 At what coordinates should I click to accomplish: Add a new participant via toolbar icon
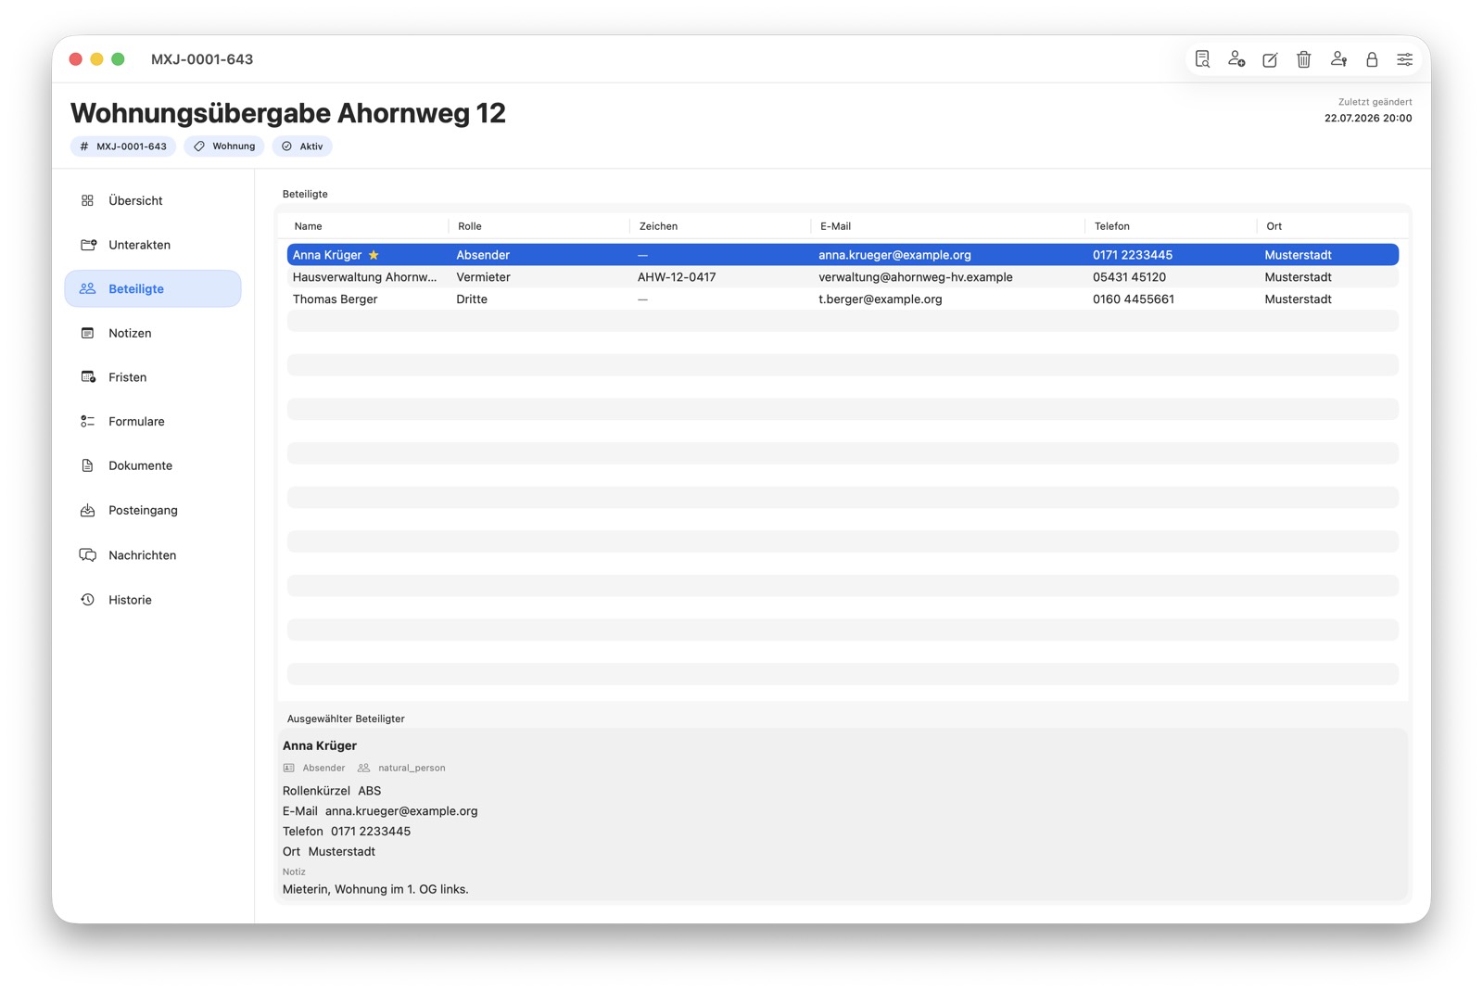(1236, 59)
